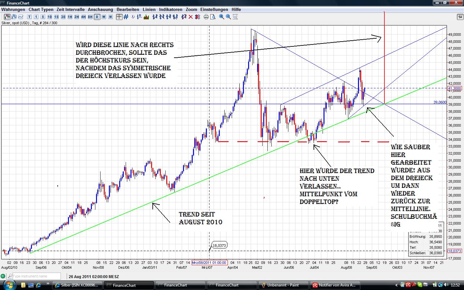The height and width of the screenshot is (290, 464).
Task: Open the Chart Typen menu
Action: (x=41, y=9)
